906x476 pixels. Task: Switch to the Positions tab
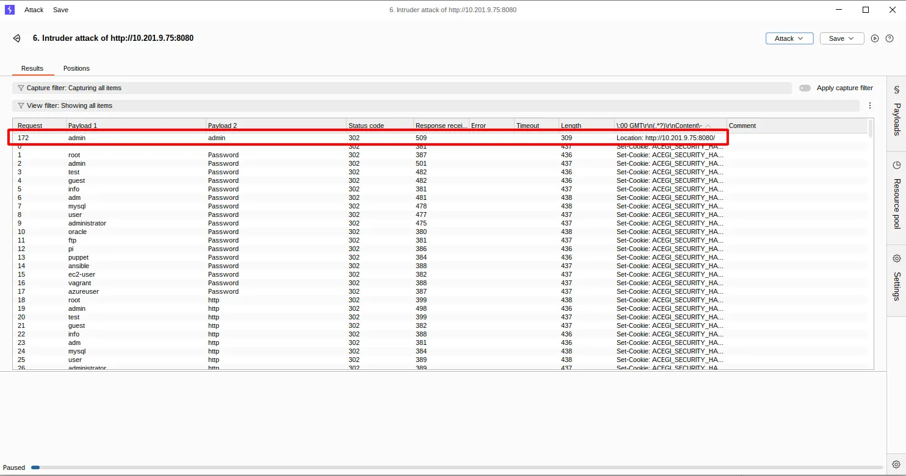pyautogui.click(x=76, y=68)
